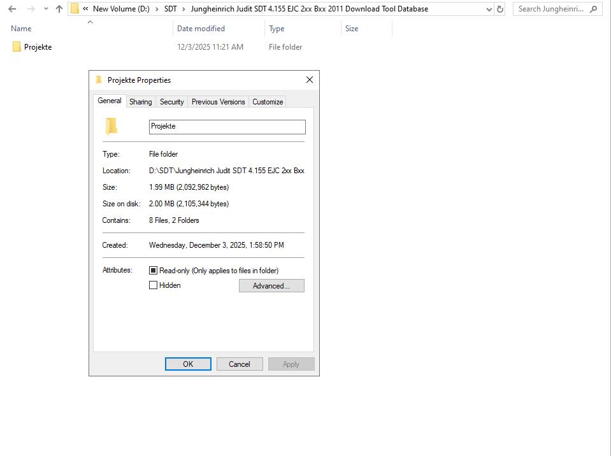The image size is (611, 456).
Task: Toggle the Read-only attribute checkbox
Action: (153, 270)
